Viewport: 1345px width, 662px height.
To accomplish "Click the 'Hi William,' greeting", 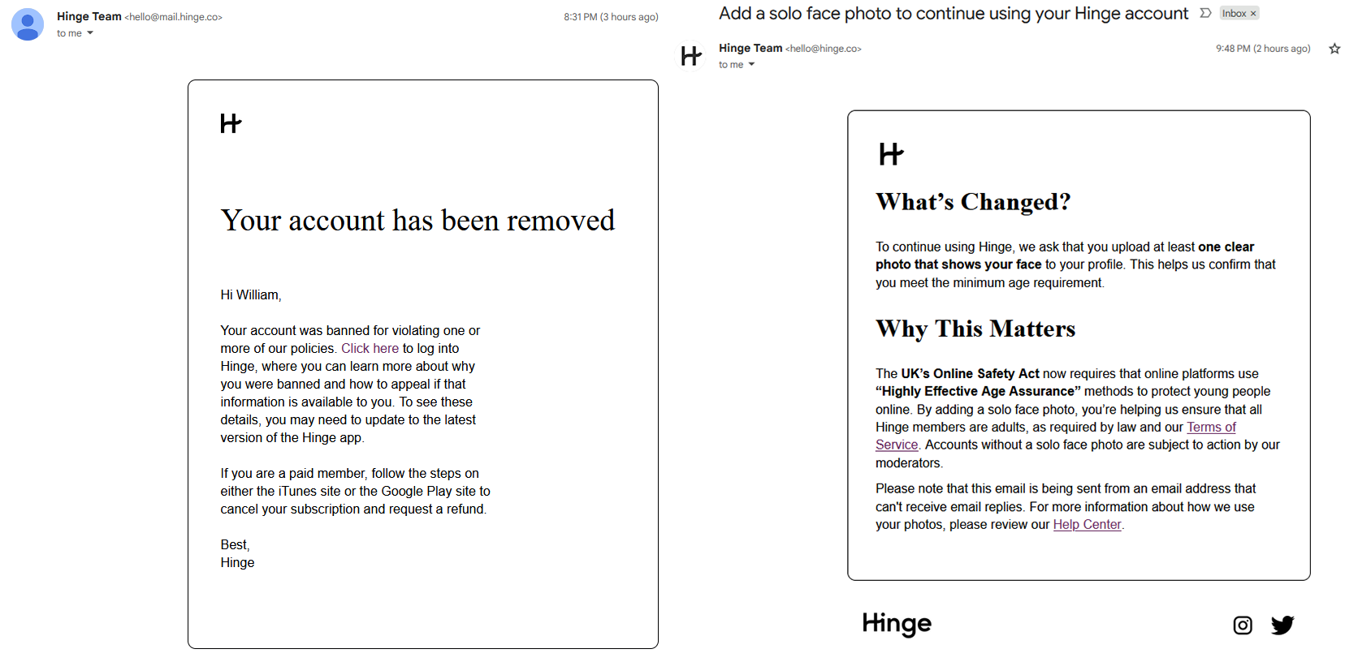I will (x=251, y=294).
